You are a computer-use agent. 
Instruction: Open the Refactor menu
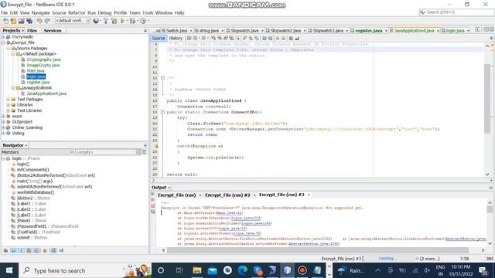click(x=77, y=12)
